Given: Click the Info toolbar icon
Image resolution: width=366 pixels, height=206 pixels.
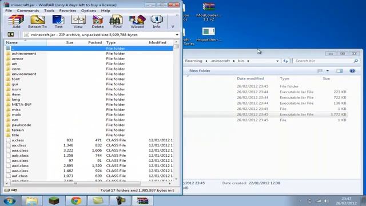Looking at the screenshot, I should 156,22.
